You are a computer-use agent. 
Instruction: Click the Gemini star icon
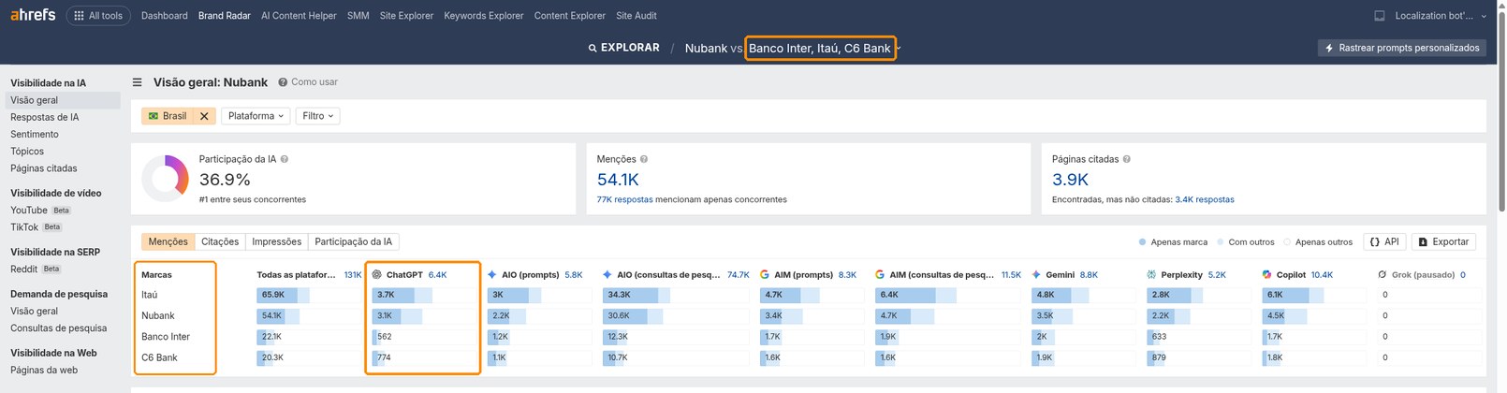pos(1036,275)
